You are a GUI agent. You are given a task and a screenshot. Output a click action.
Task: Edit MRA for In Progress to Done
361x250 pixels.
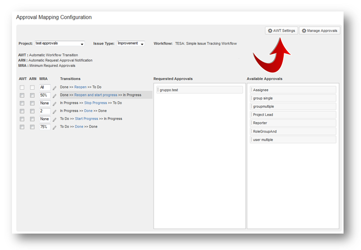tap(55, 112)
